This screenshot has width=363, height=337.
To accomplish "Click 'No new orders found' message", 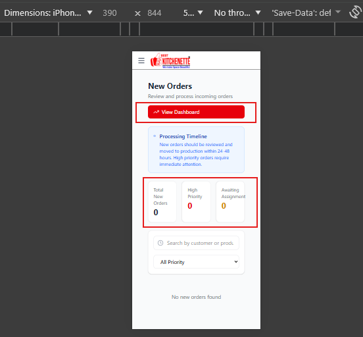I will pyautogui.click(x=197, y=297).
